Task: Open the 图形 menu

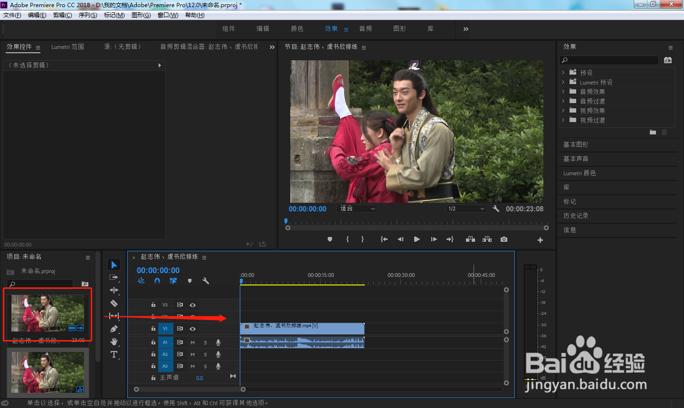Action: tap(141, 15)
